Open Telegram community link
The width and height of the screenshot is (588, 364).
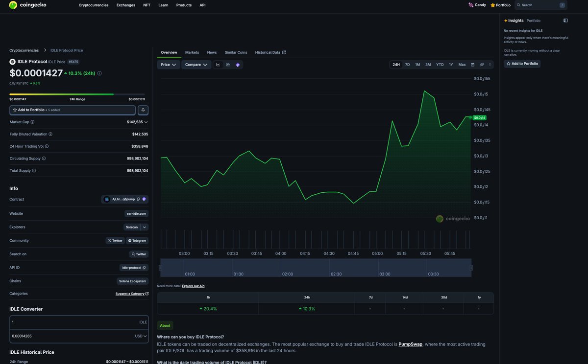[x=137, y=241]
